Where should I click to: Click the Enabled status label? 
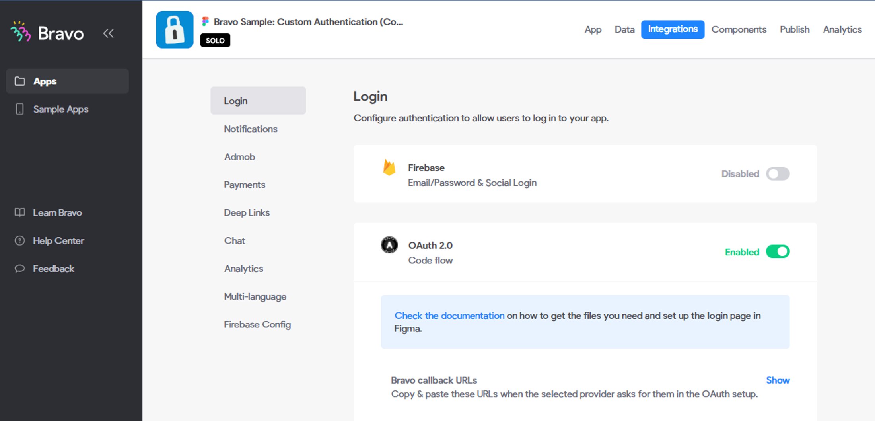742,252
